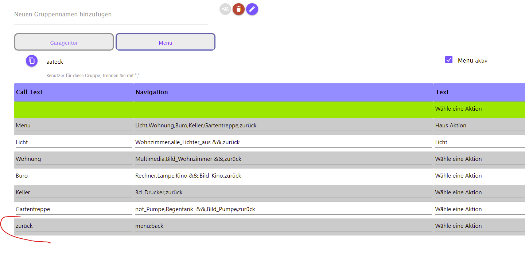
Task: Select the Buro call text cell
Action: [74, 176]
